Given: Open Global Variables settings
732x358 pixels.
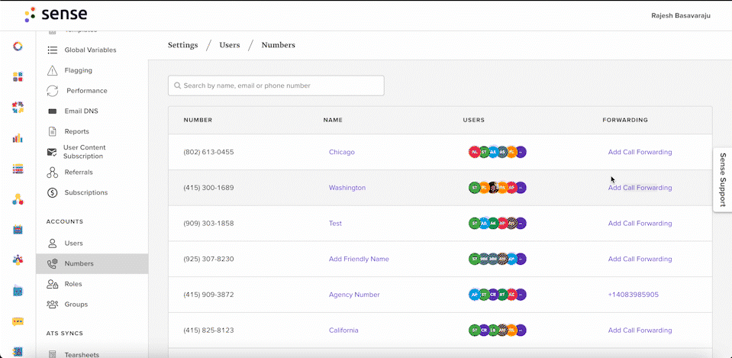Looking at the screenshot, I should (92, 50).
